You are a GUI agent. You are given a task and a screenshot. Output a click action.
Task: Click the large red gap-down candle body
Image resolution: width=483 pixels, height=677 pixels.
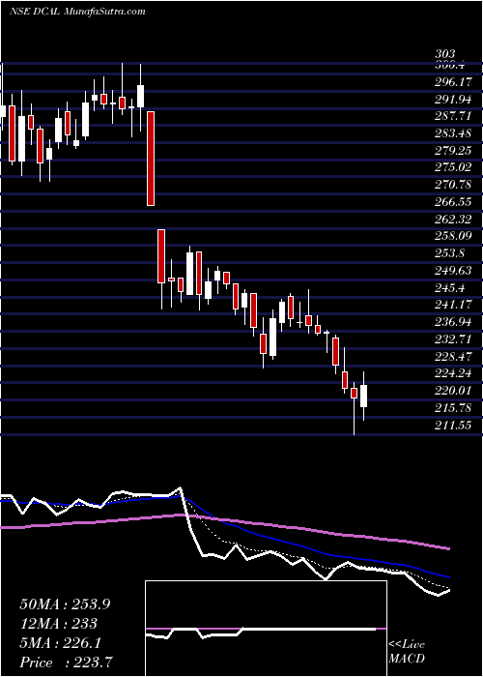tap(150, 159)
